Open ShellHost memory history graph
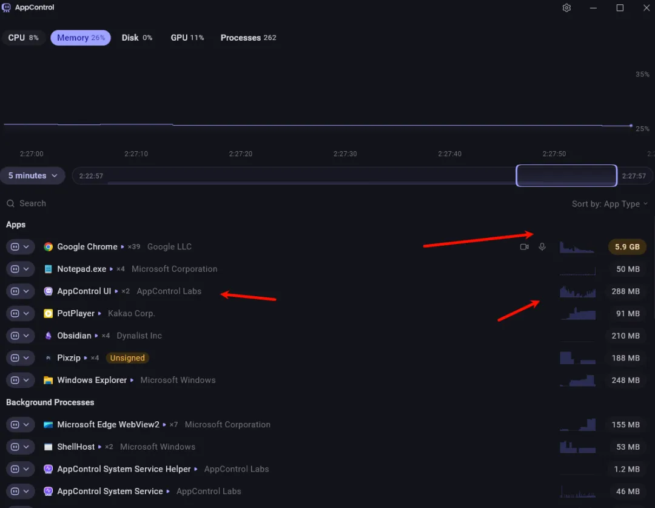 pyautogui.click(x=577, y=447)
